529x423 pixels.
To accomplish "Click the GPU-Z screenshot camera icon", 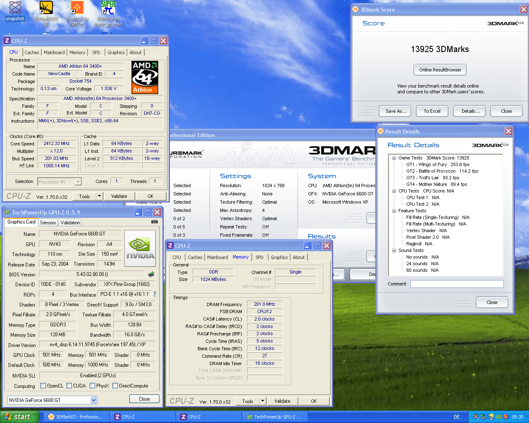I will pos(155,222).
